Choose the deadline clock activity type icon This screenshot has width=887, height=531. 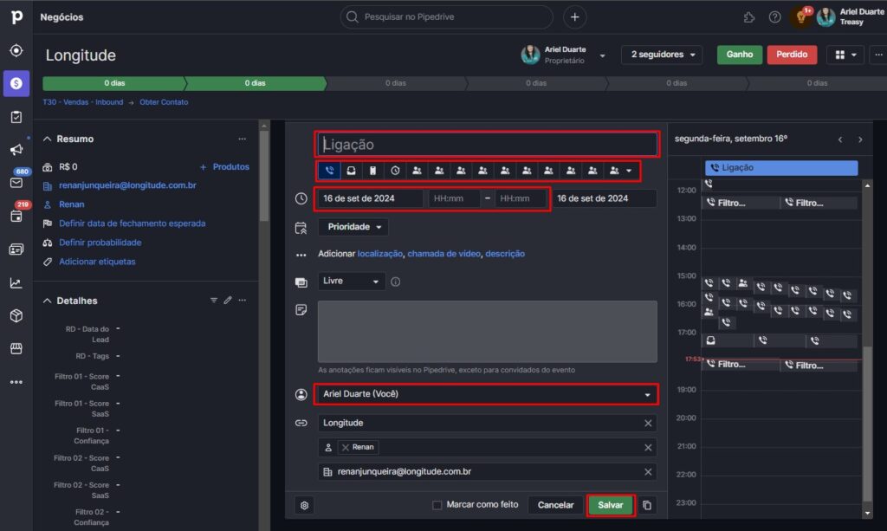(x=395, y=171)
